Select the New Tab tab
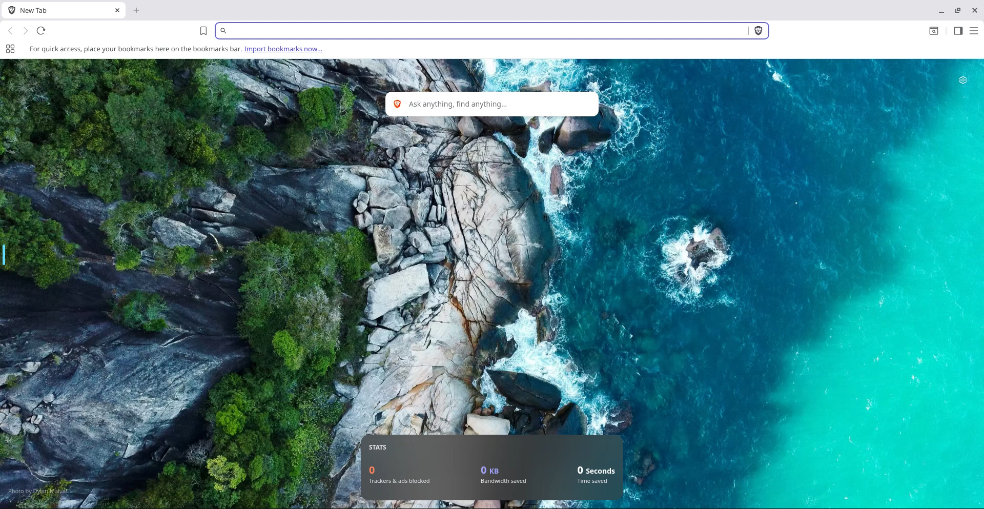Viewport: 984px width, 509px height. (x=56, y=10)
